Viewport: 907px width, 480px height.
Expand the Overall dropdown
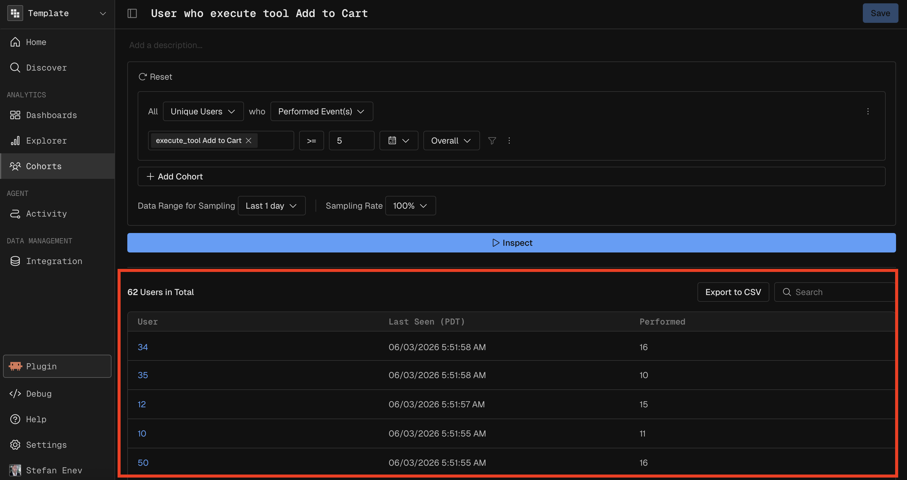tap(451, 141)
